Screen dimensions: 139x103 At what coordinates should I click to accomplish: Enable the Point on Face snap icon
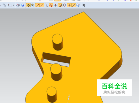(x=78, y=5)
